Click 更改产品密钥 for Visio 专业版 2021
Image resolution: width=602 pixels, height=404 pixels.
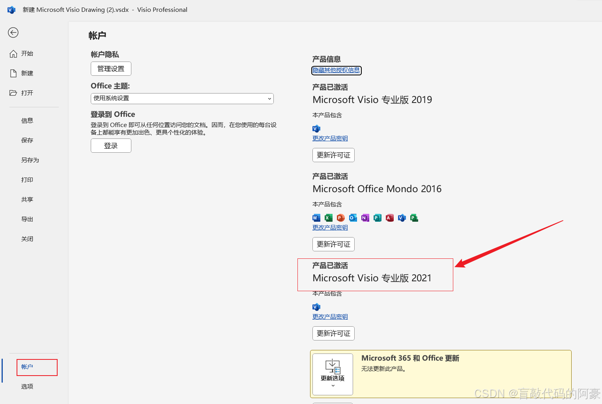click(x=330, y=316)
